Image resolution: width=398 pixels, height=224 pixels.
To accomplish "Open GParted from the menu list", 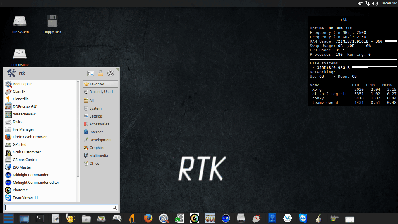I will coord(40,145).
